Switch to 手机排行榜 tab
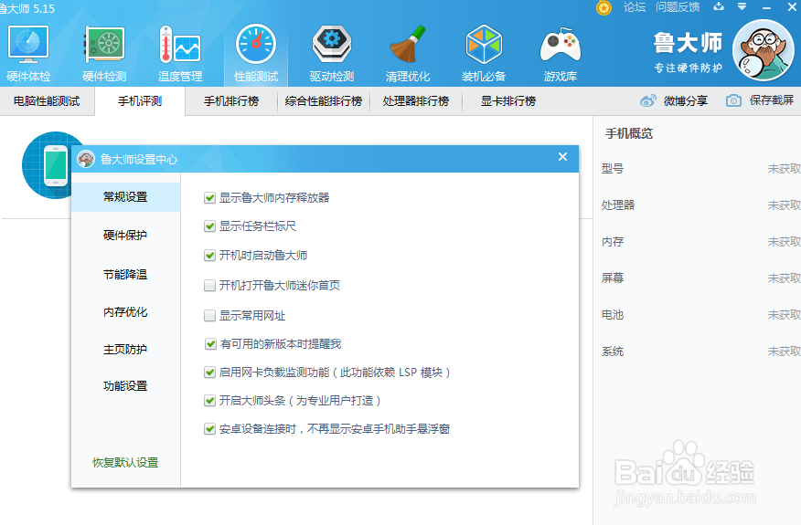801x525 pixels. click(x=231, y=101)
